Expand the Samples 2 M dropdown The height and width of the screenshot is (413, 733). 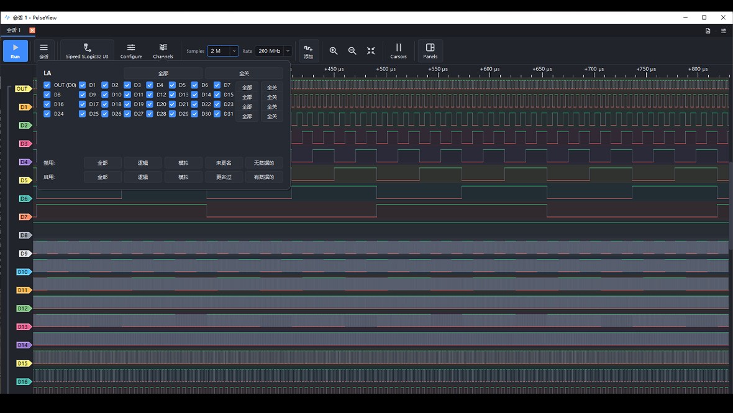pyautogui.click(x=222, y=50)
